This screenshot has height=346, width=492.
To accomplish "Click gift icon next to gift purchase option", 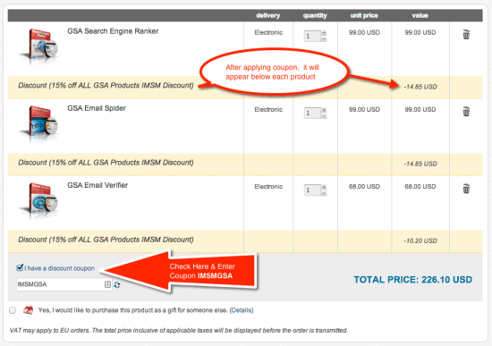I will coord(29,310).
